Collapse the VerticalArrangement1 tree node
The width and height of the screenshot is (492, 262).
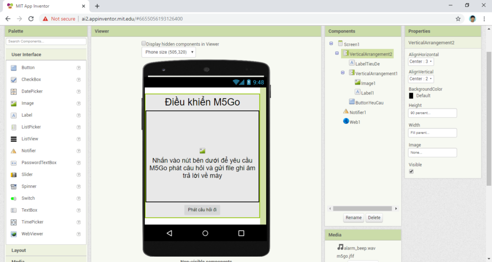pyautogui.click(x=343, y=73)
